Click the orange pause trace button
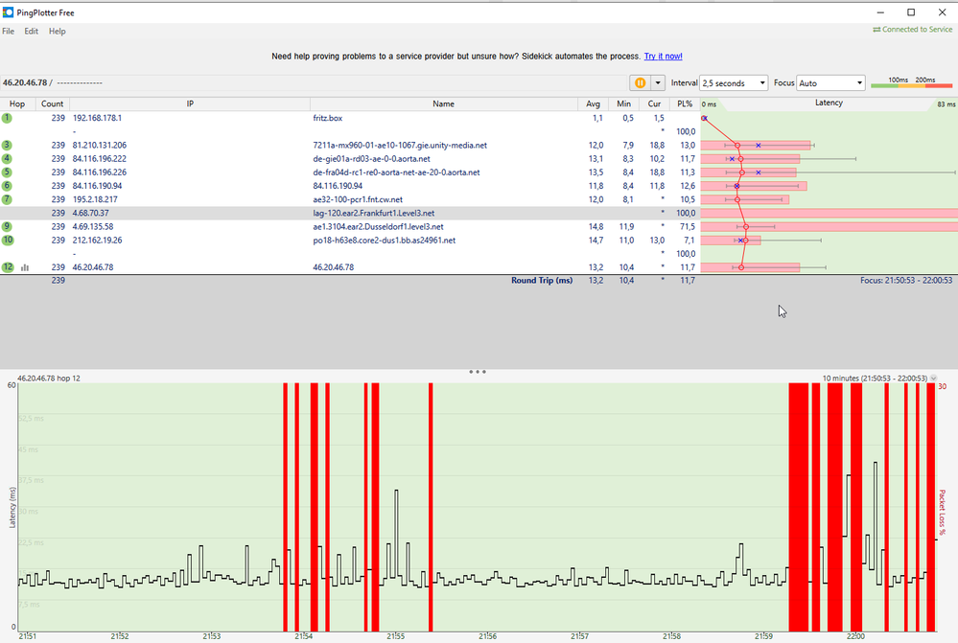 pos(640,83)
